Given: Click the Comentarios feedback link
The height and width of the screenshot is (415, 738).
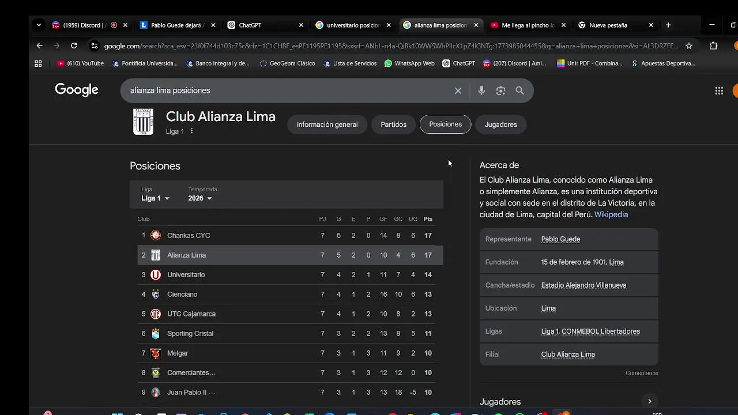Looking at the screenshot, I should pos(642,373).
